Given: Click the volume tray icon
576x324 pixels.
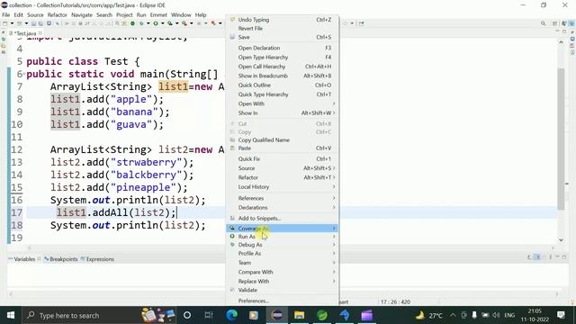Looking at the screenshot, I should pos(496,315).
